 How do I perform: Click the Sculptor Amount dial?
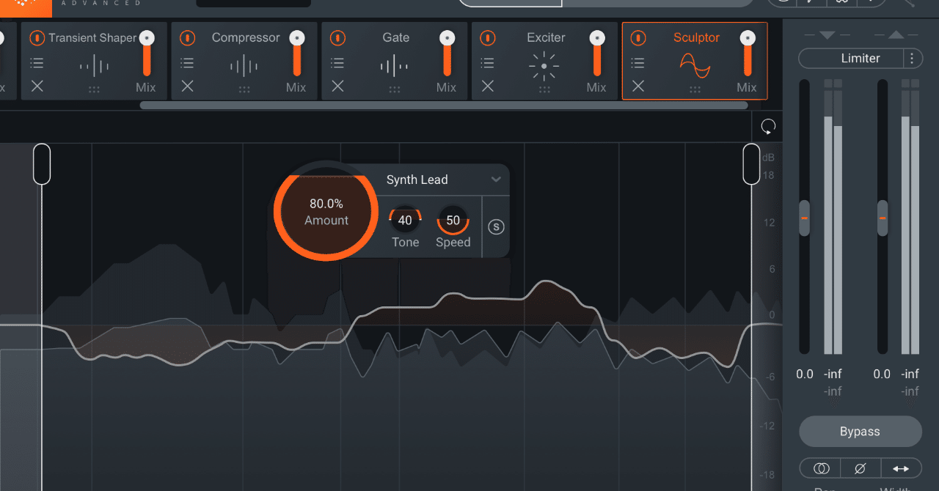[x=326, y=212]
